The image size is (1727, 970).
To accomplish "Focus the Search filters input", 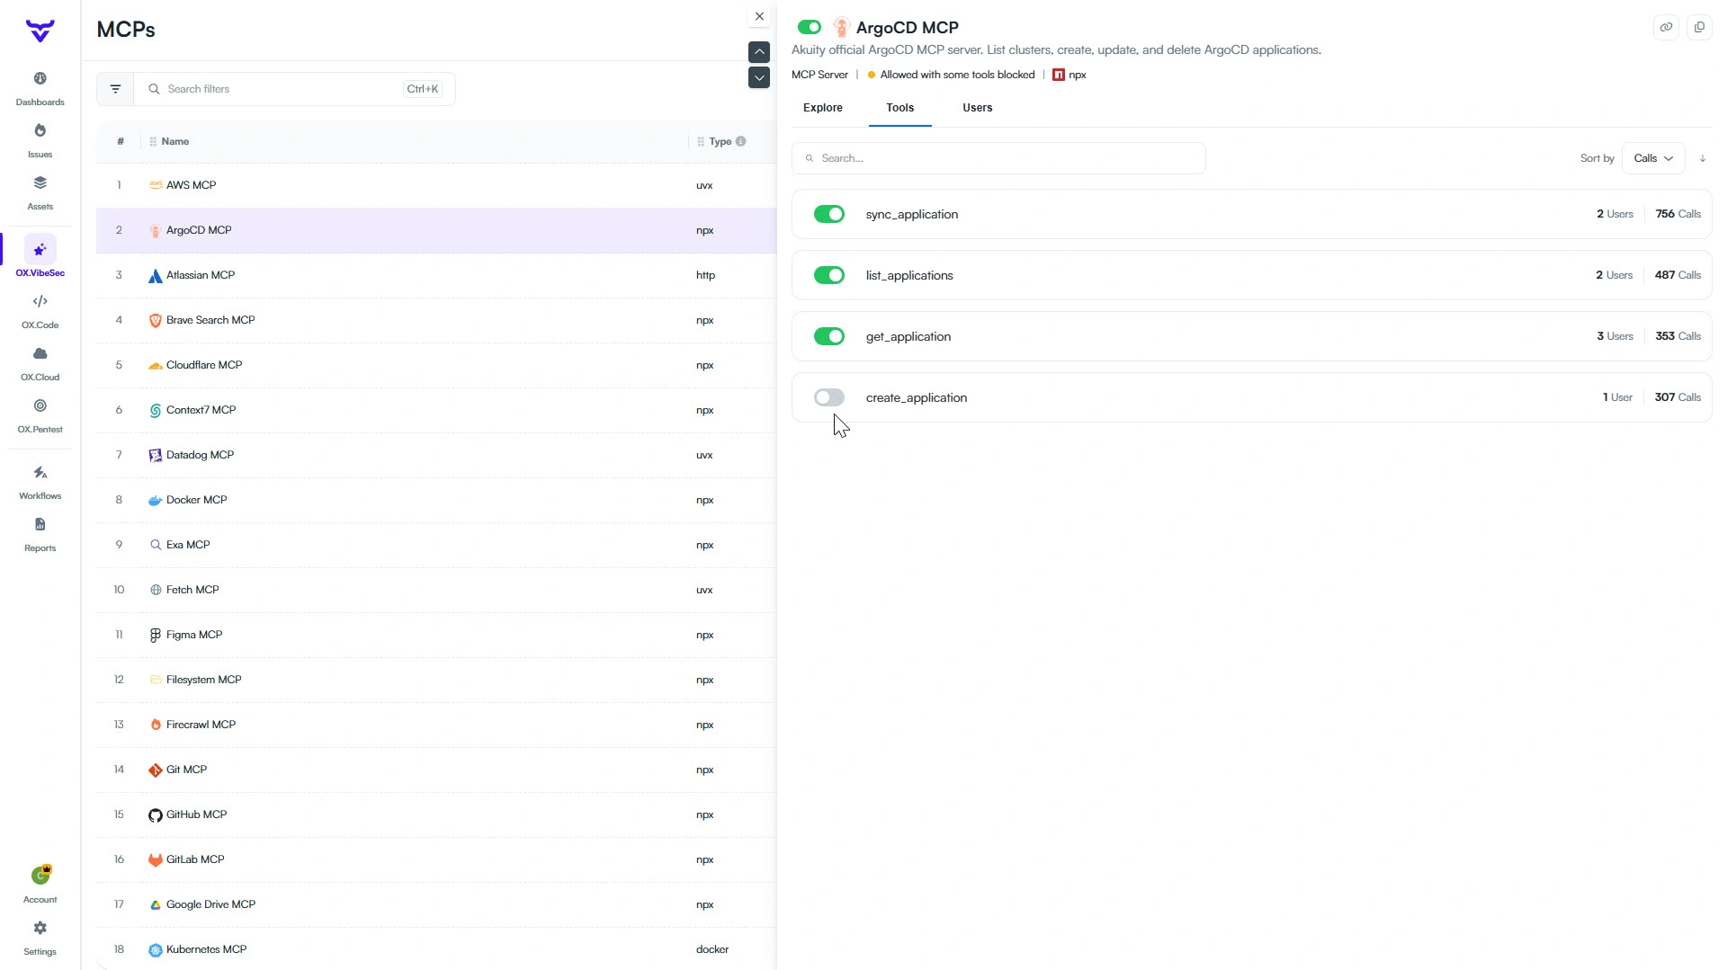I will point(294,89).
